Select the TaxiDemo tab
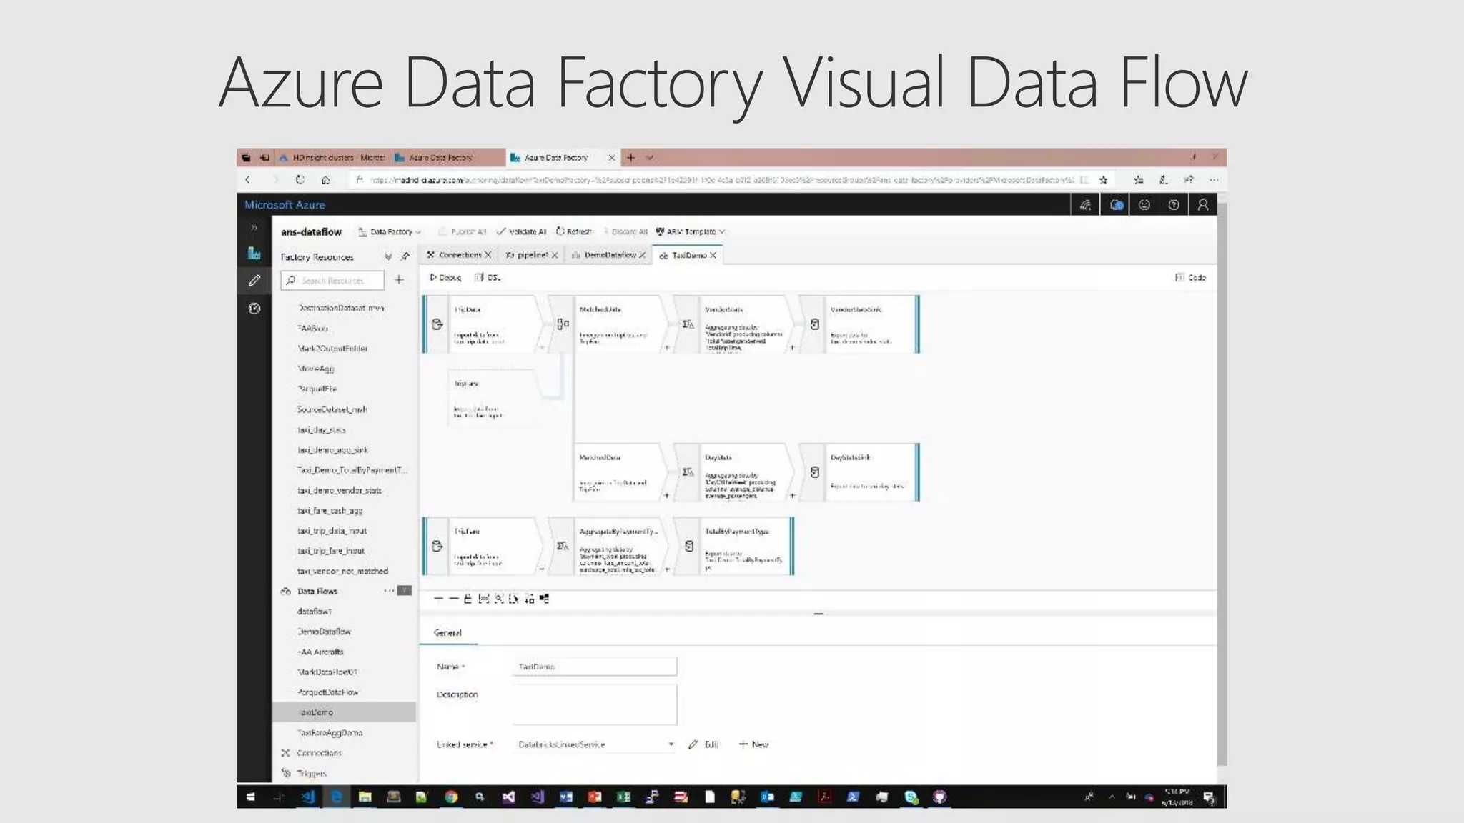 pyautogui.click(x=687, y=255)
